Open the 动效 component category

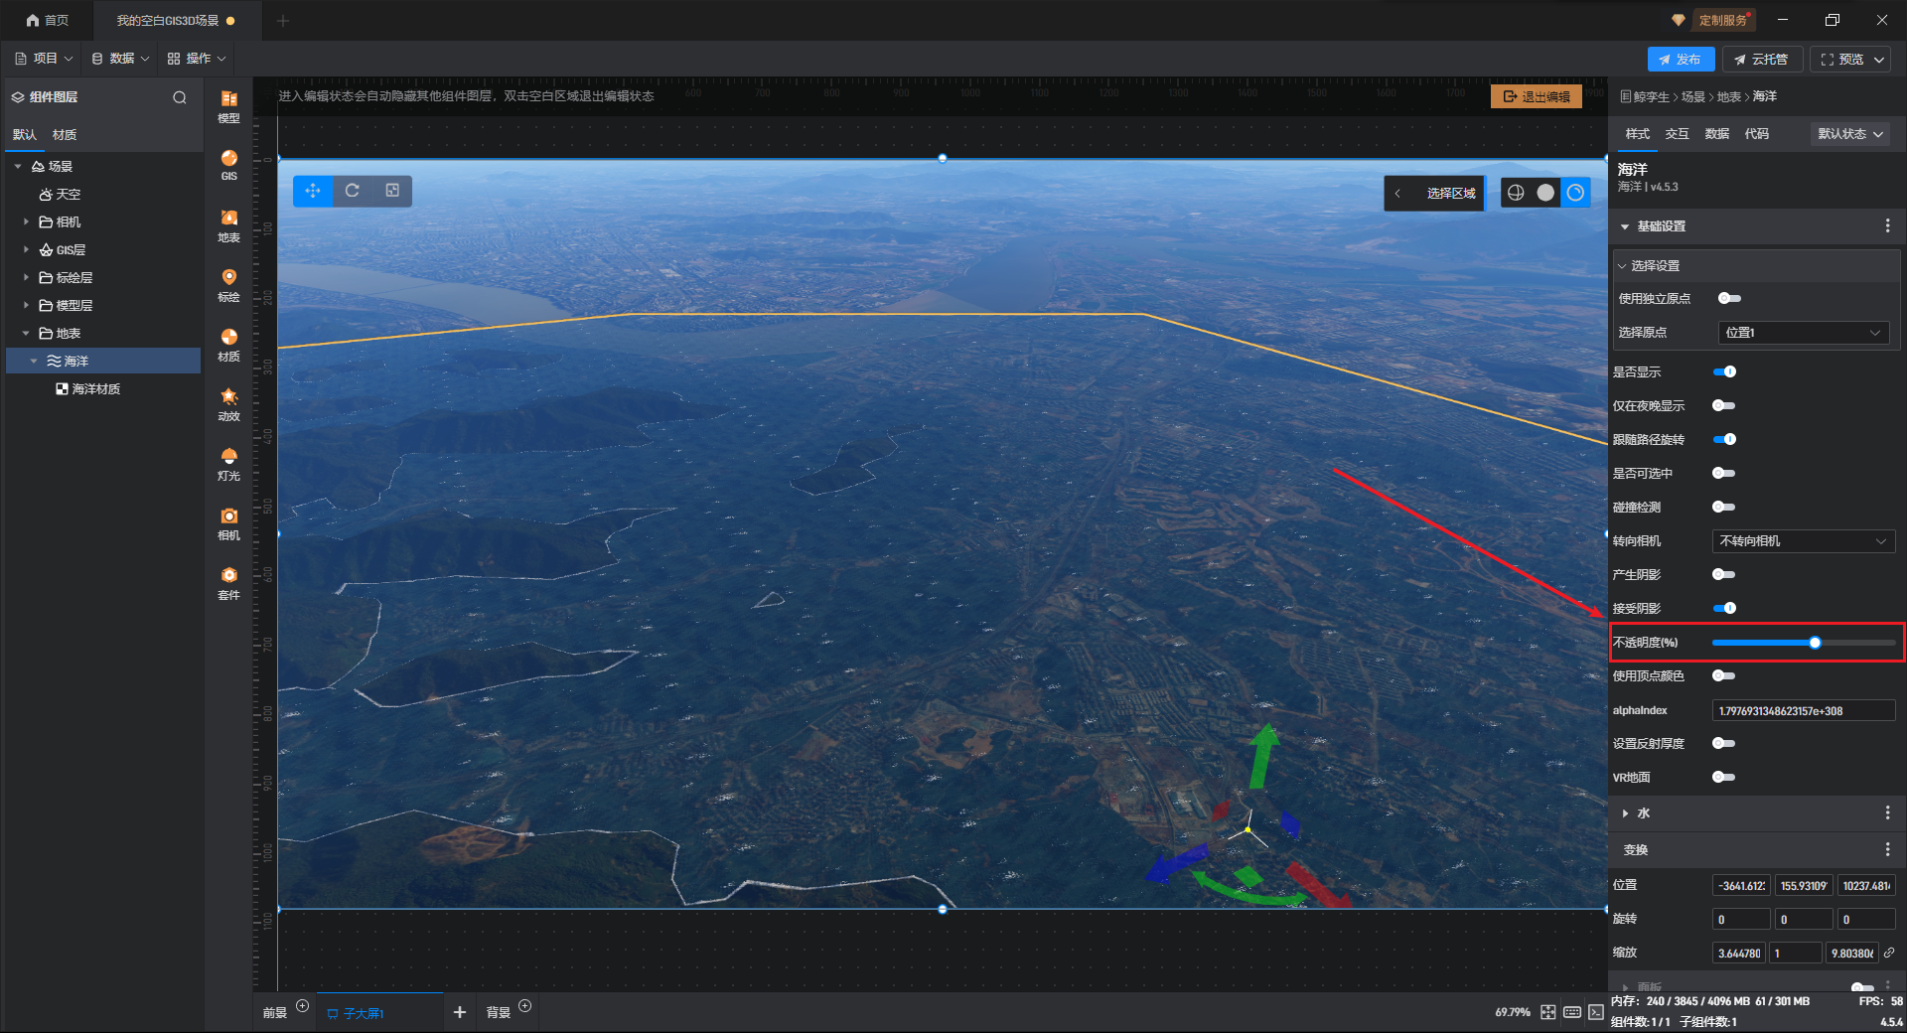click(x=228, y=404)
